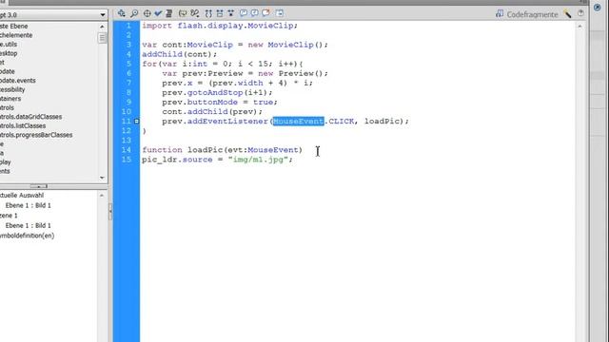Show code hint via toolbar icon
The width and height of the screenshot is (609, 342).
[183, 13]
